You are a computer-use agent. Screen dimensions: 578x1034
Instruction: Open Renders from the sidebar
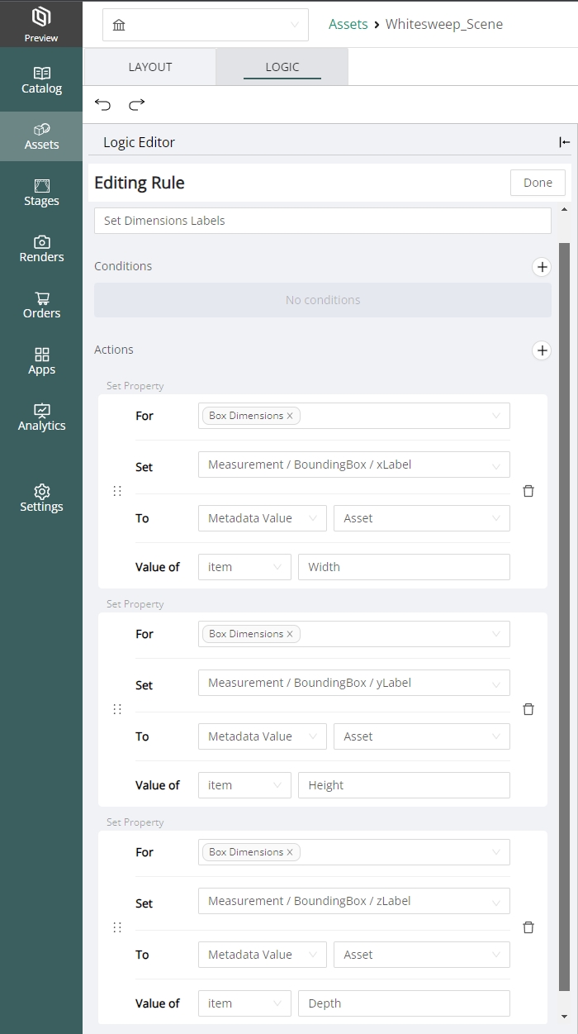[x=41, y=249]
